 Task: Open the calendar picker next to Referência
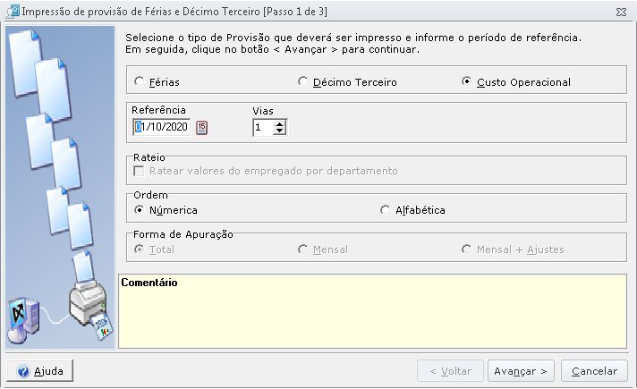click(x=202, y=128)
